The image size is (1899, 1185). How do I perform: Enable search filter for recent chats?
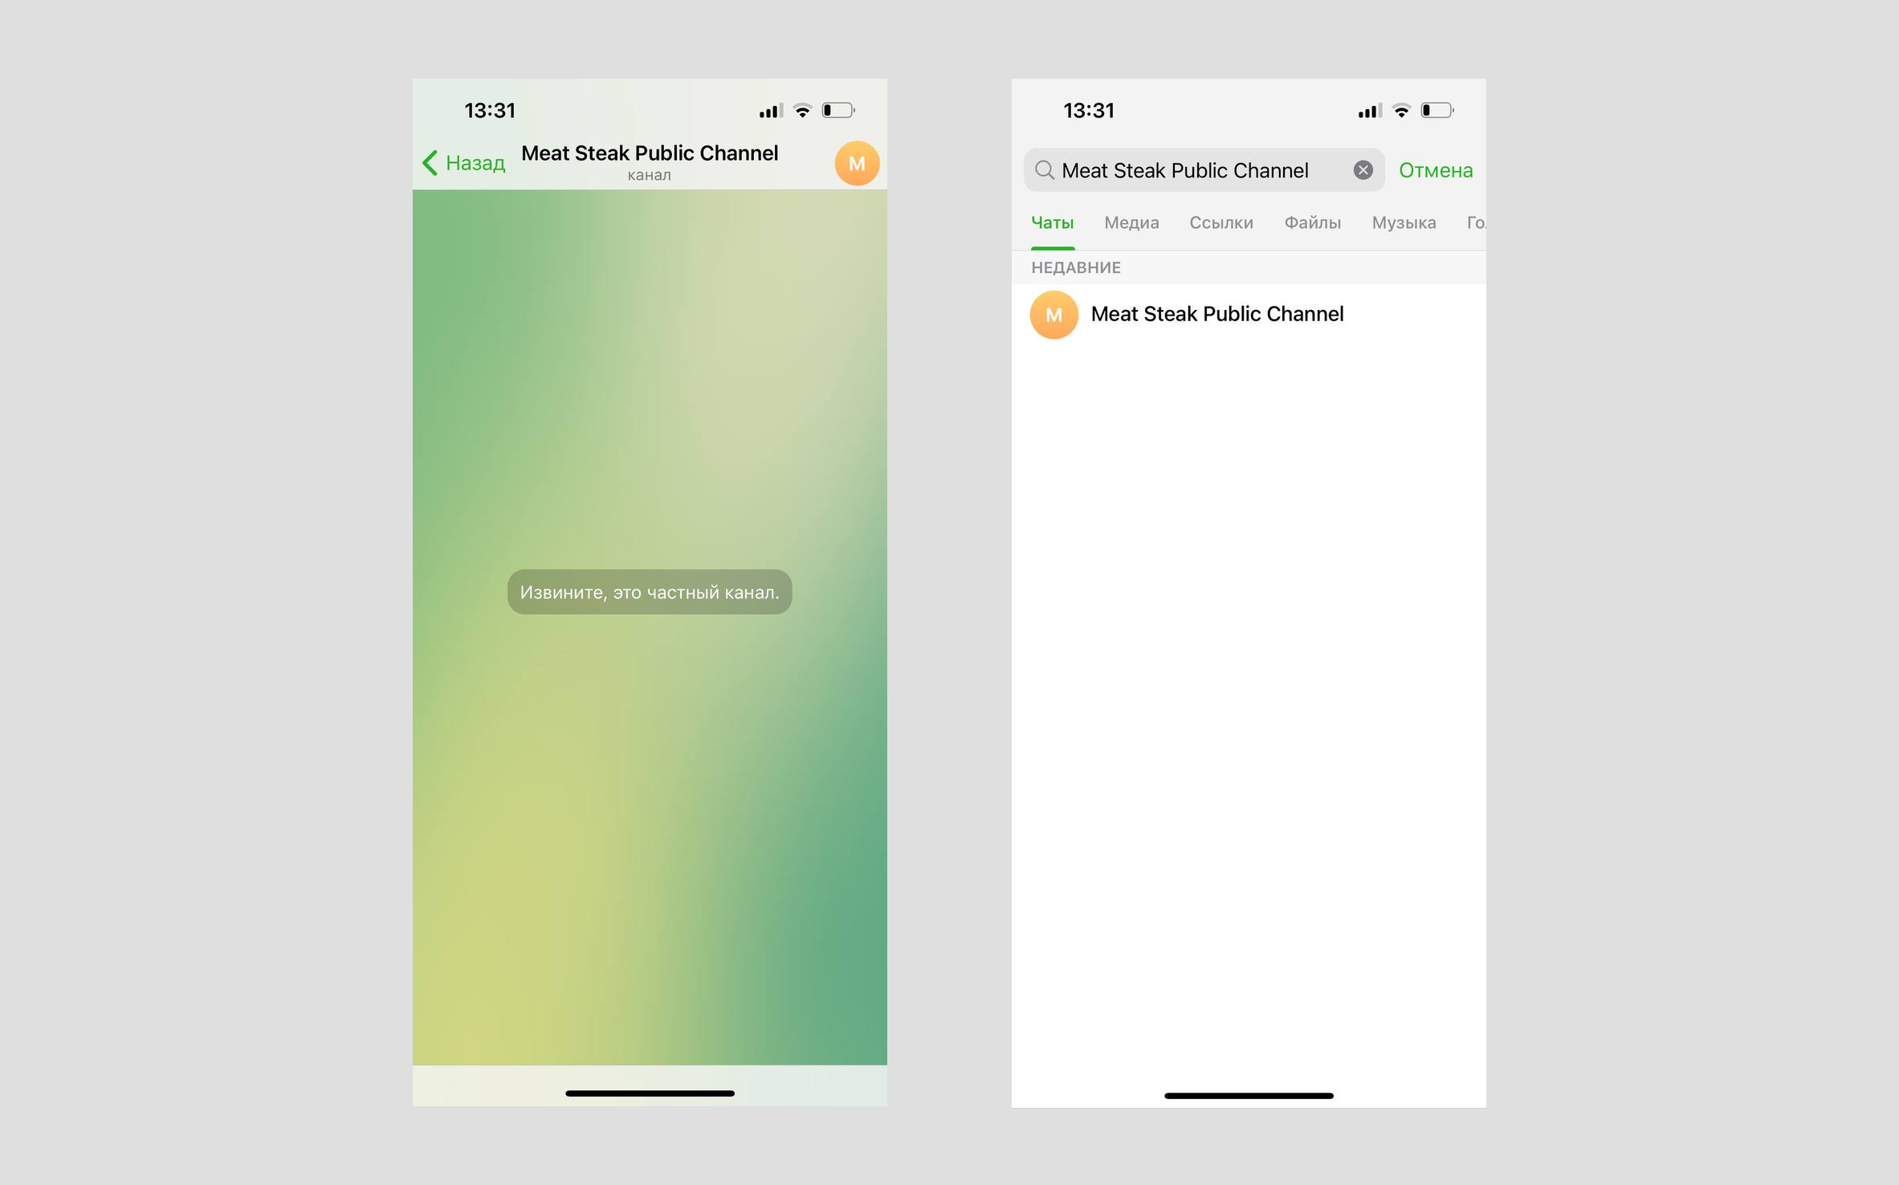pyautogui.click(x=1049, y=220)
